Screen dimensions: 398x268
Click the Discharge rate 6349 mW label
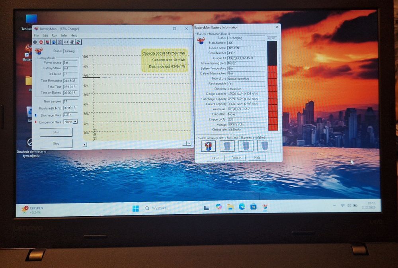tap(167, 66)
